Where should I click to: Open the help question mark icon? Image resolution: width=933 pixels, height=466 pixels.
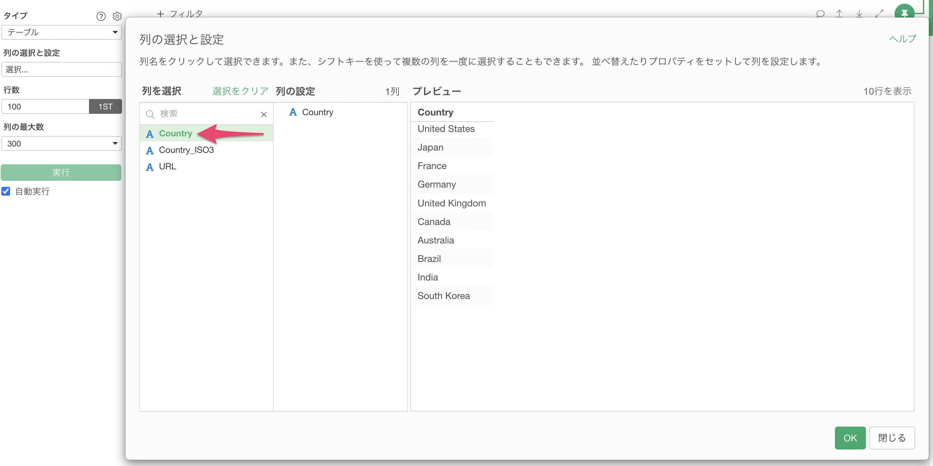tap(101, 16)
